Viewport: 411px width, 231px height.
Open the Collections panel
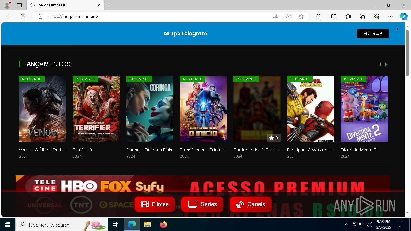coord(362,16)
